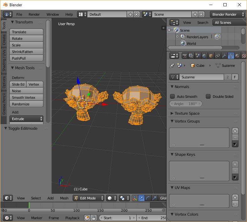Open the viewport shading dropdown

coord(112,198)
